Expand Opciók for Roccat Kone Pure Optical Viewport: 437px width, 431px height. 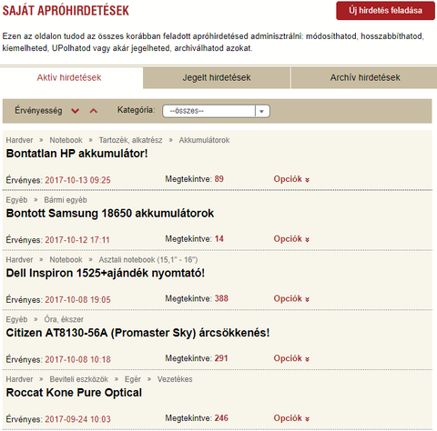291,418
